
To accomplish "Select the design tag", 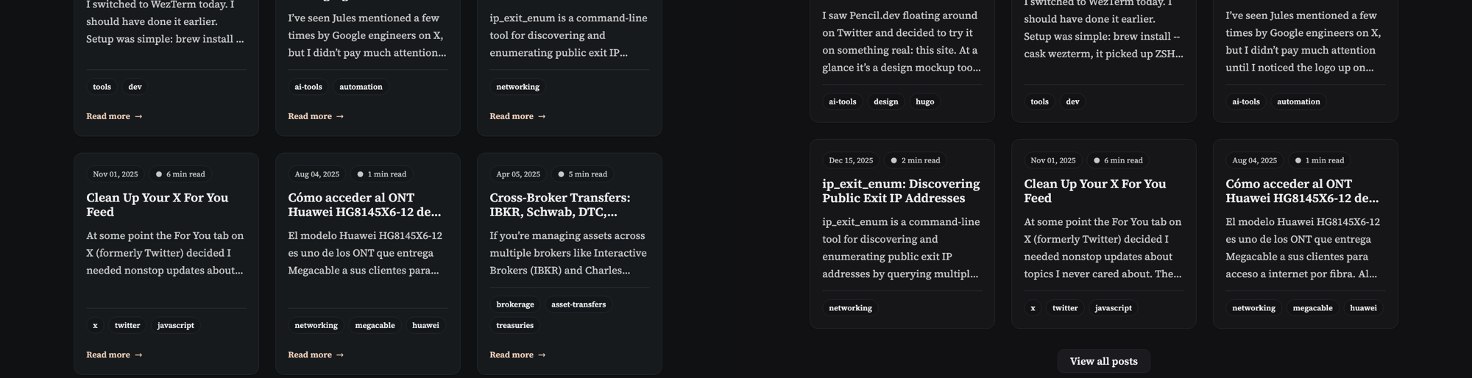I will (x=885, y=101).
